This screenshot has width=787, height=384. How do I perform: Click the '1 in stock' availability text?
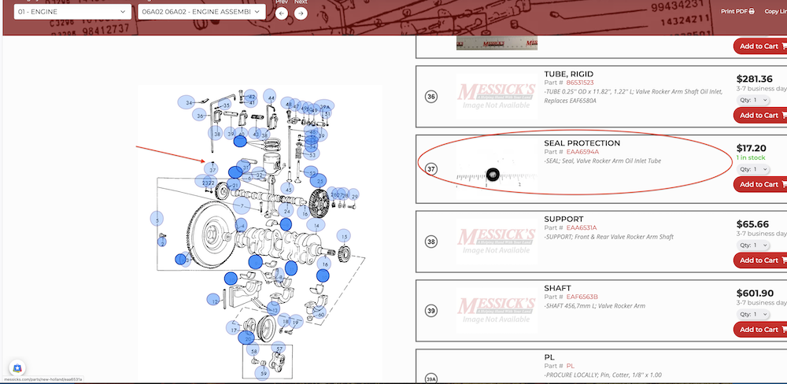pos(751,157)
